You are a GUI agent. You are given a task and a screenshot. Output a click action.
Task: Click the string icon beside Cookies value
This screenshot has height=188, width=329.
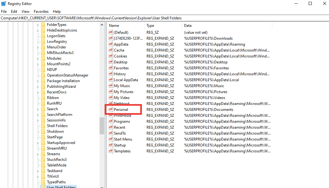pos(111,56)
